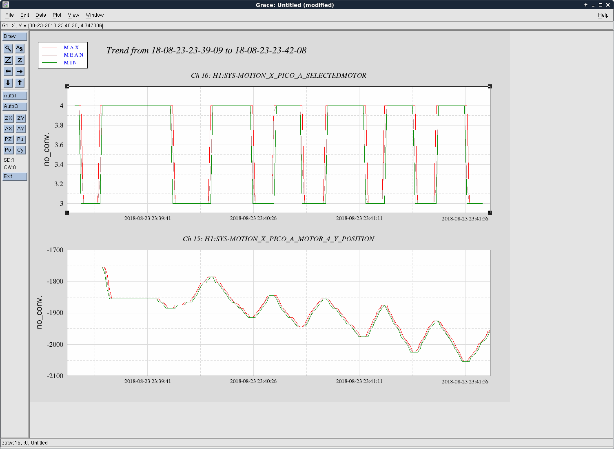Click the lower graph's no_conv. axis label
The image size is (614, 449).
tap(39, 313)
